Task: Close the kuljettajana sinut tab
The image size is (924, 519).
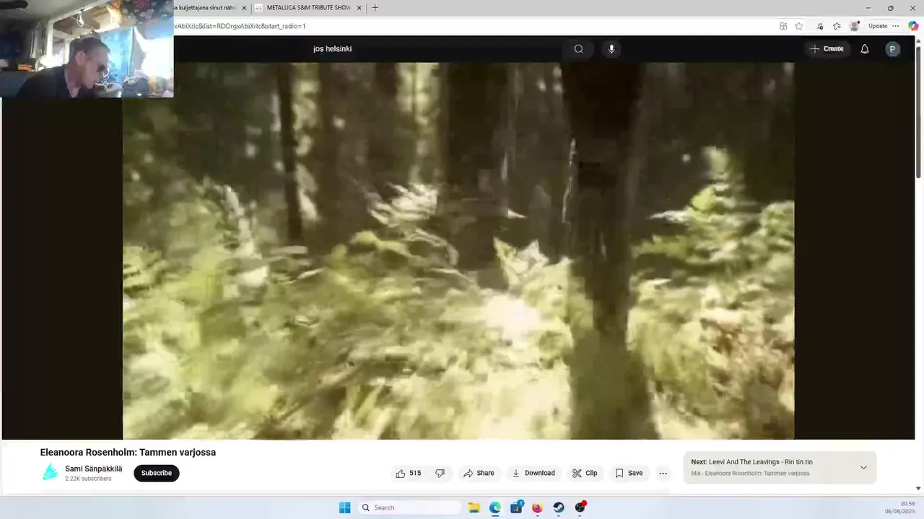Action: point(244,8)
